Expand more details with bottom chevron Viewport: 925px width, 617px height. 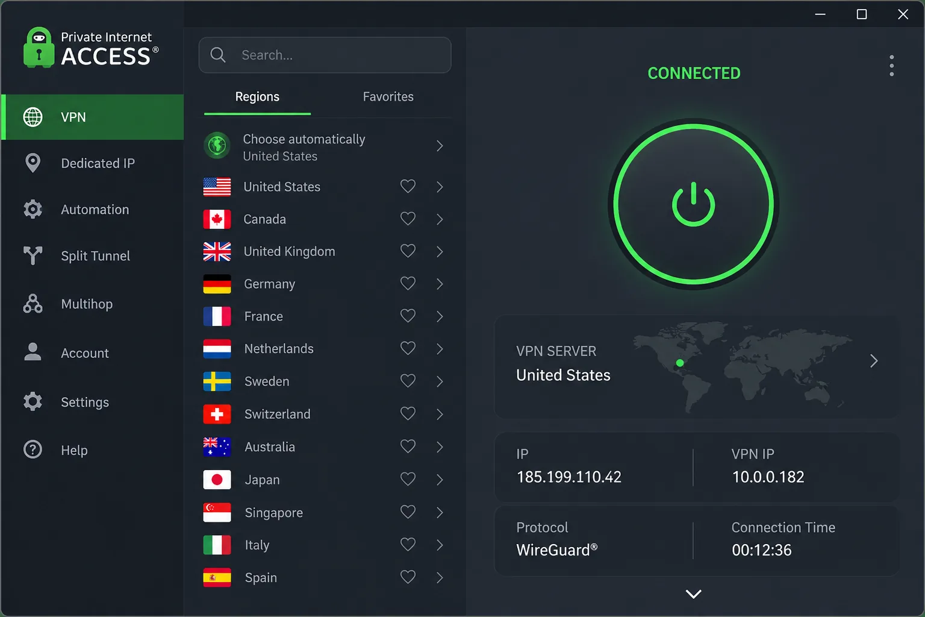click(693, 594)
